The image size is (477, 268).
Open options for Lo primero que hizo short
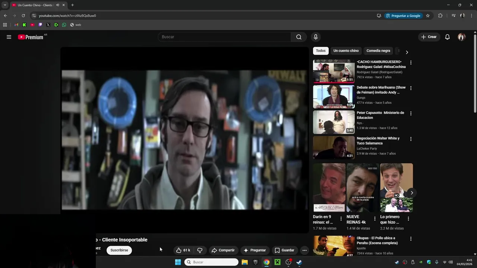click(x=408, y=219)
